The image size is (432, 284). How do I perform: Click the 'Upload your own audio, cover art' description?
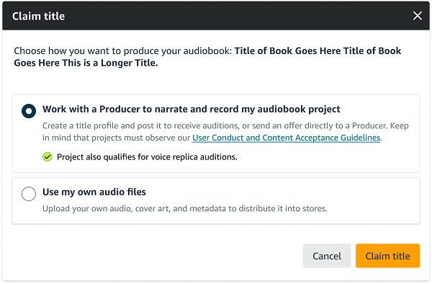pos(185,208)
